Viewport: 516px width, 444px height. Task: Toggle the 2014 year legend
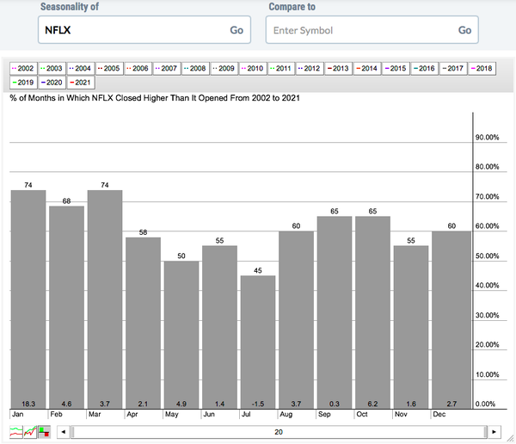click(367, 69)
